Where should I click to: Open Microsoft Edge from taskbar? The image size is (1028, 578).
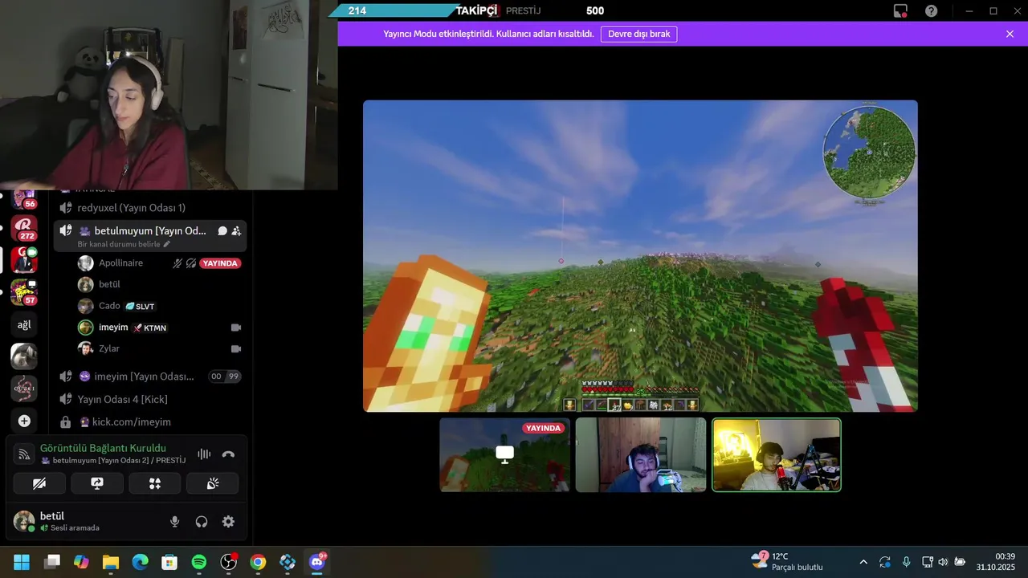pos(140,562)
